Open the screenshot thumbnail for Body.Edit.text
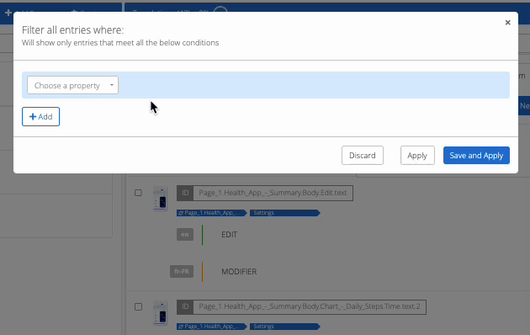Viewport: 530px width, 335px height. click(160, 199)
